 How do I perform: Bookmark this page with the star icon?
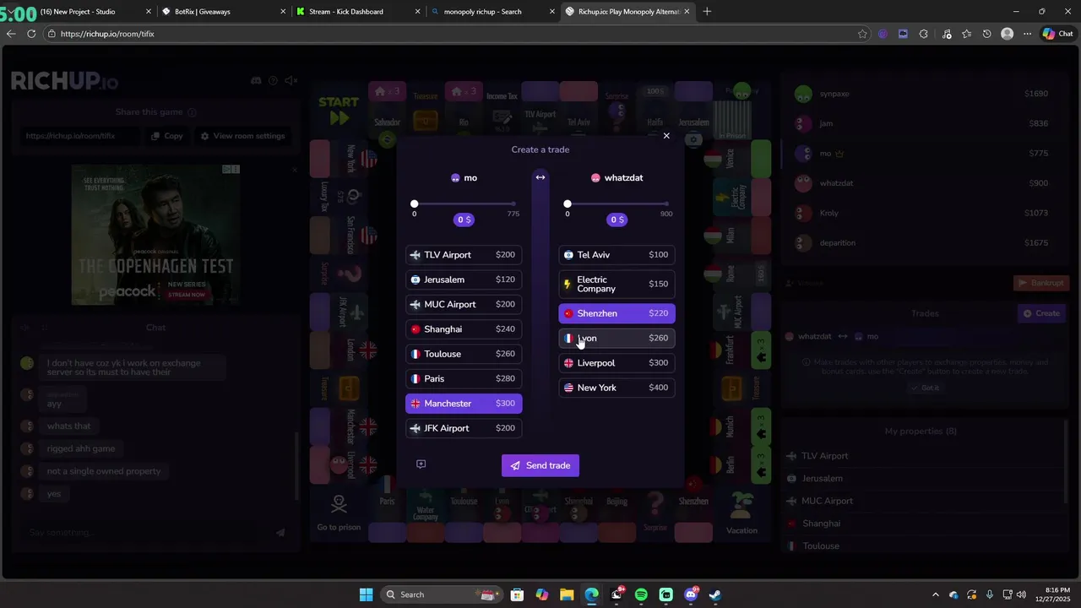pyautogui.click(x=862, y=34)
